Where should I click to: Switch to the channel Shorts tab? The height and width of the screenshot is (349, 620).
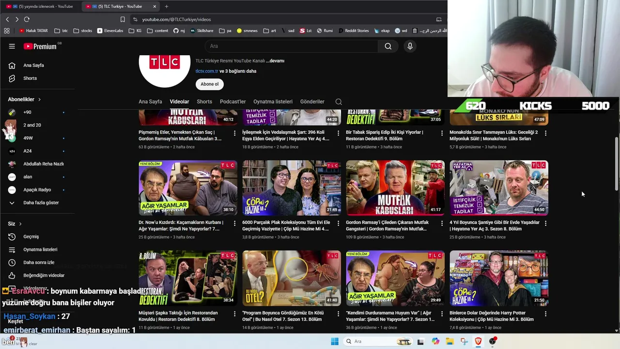pyautogui.click(x=204, y=102)
